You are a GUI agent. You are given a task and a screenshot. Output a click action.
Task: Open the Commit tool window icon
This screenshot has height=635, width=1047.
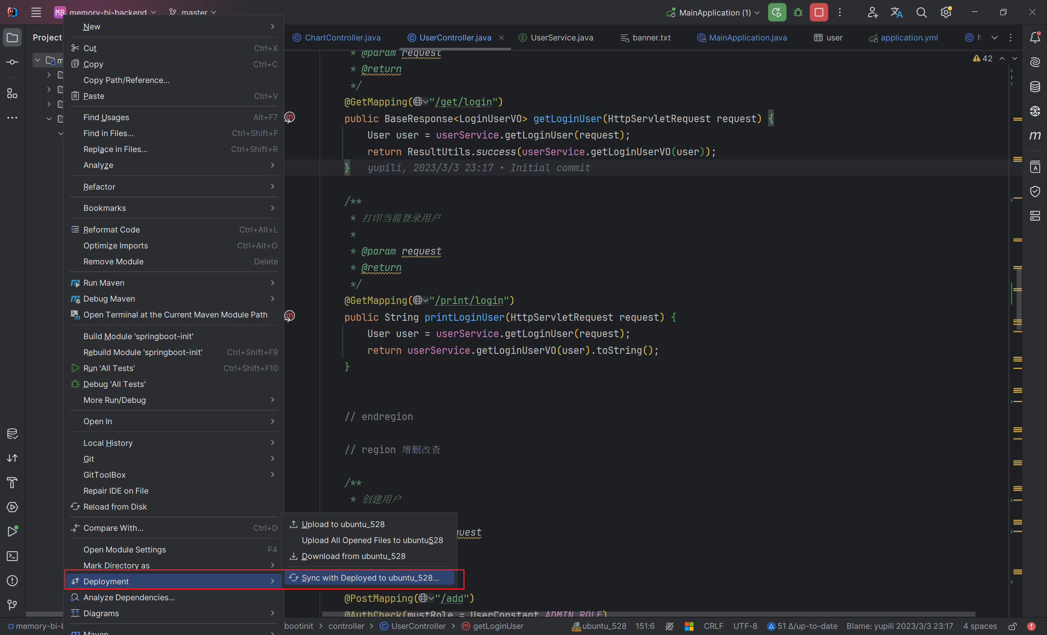point(12,63)
